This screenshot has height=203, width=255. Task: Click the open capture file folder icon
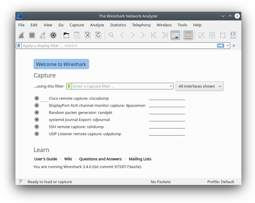66,35
